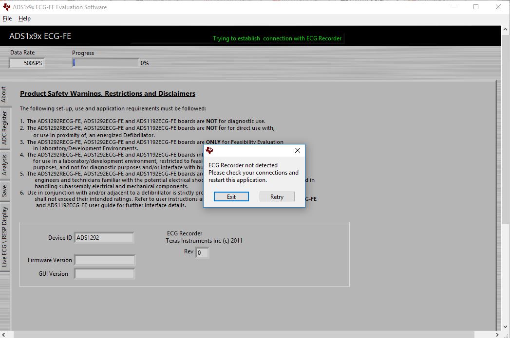Screen dimensions: 510x338
Task: Click the 'Trying to establish connection with ECG Recorder' status
Action: (x=277, y=38)
